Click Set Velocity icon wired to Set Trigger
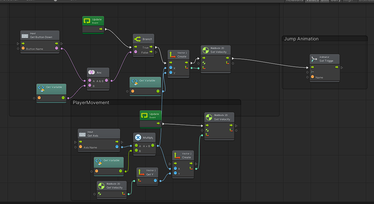The width and height of the screenshot is (374, 204). (206, 50)
